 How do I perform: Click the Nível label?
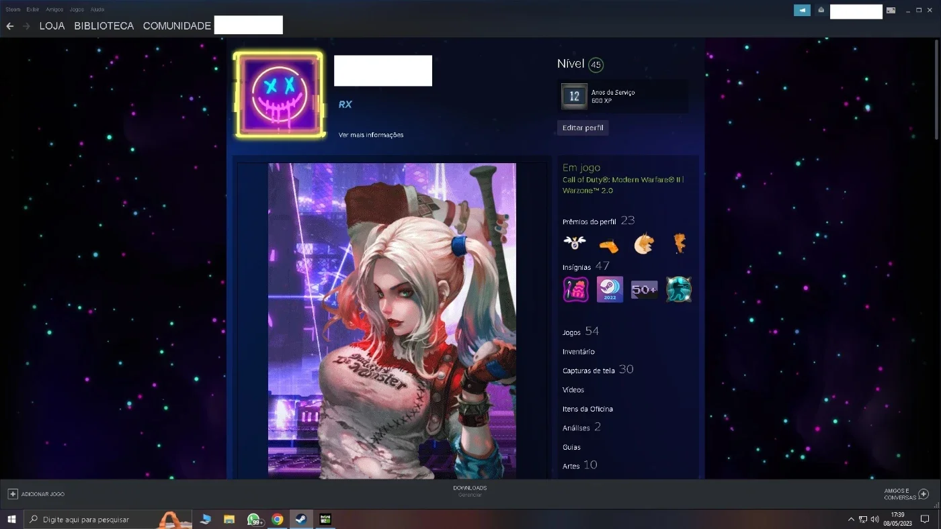coord(571,64)
